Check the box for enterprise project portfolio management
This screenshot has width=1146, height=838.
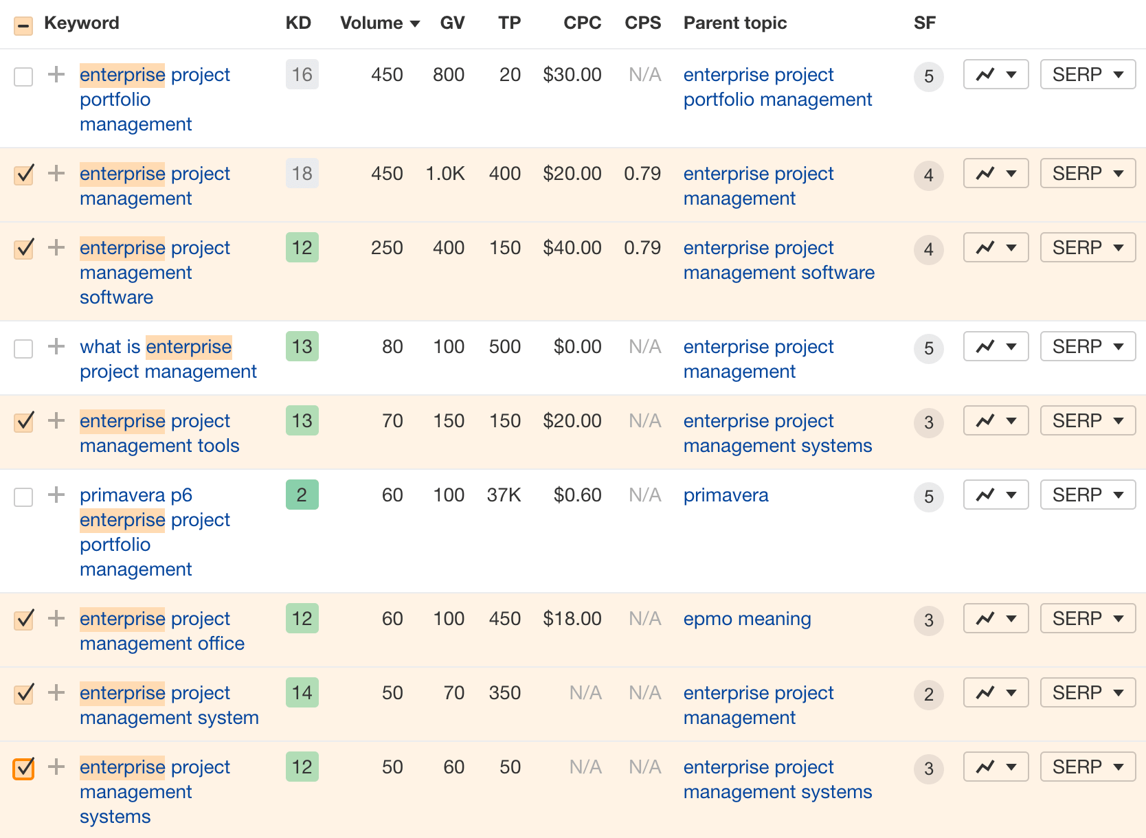click(x=23, y=76)
